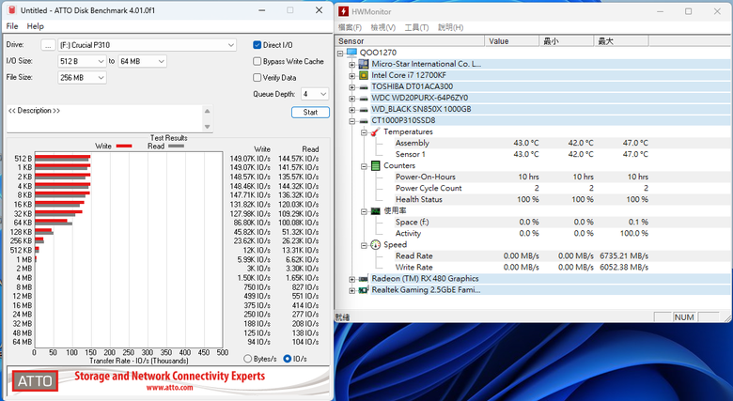Click the Sensor column header
Viewport: 733px width, 401px height.
pyautogui.click(x=410, y=41)
